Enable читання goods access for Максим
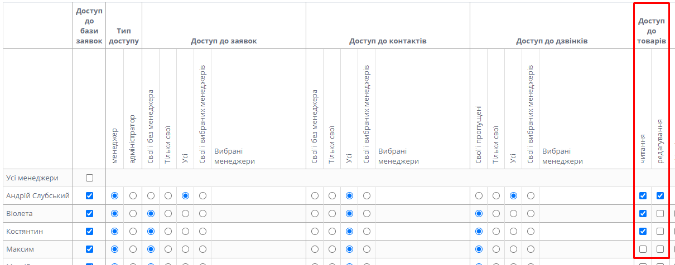675x265 pixels. [x=643, y=249]
